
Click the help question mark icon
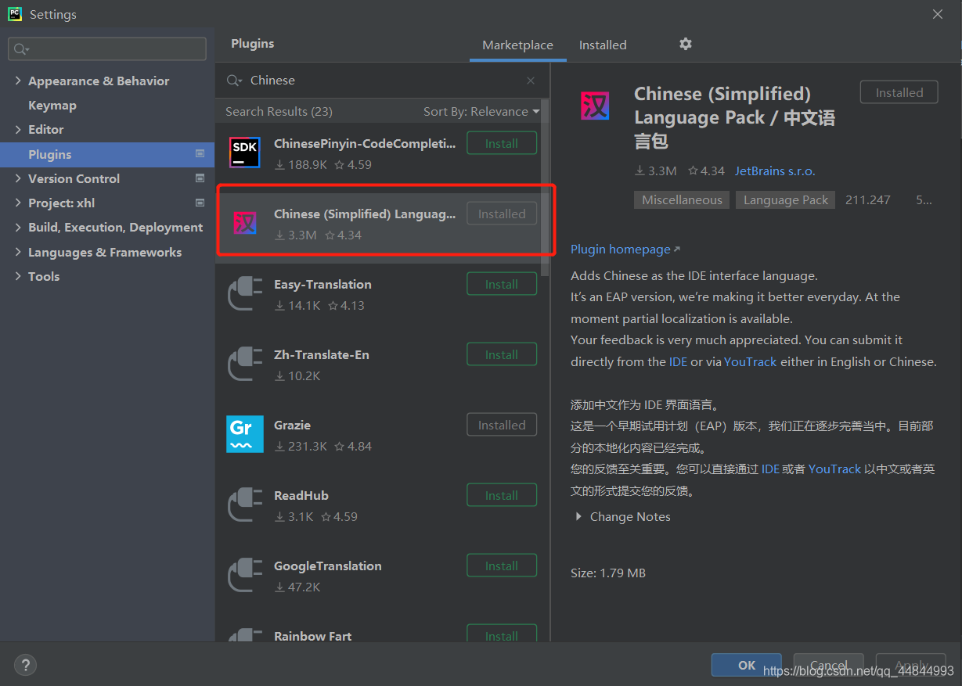26,665
